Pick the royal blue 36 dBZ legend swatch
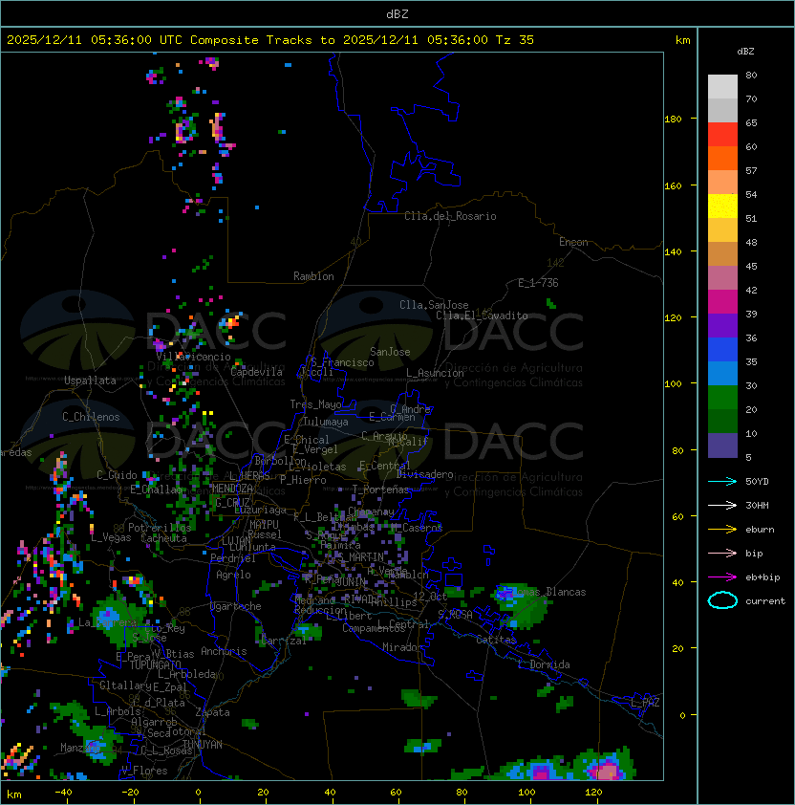Viewport: 795px width, 805px height. 722,350
